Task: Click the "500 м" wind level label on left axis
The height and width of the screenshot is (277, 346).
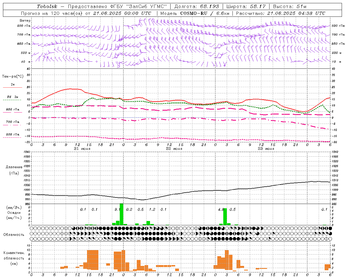Action: [26, 53]
